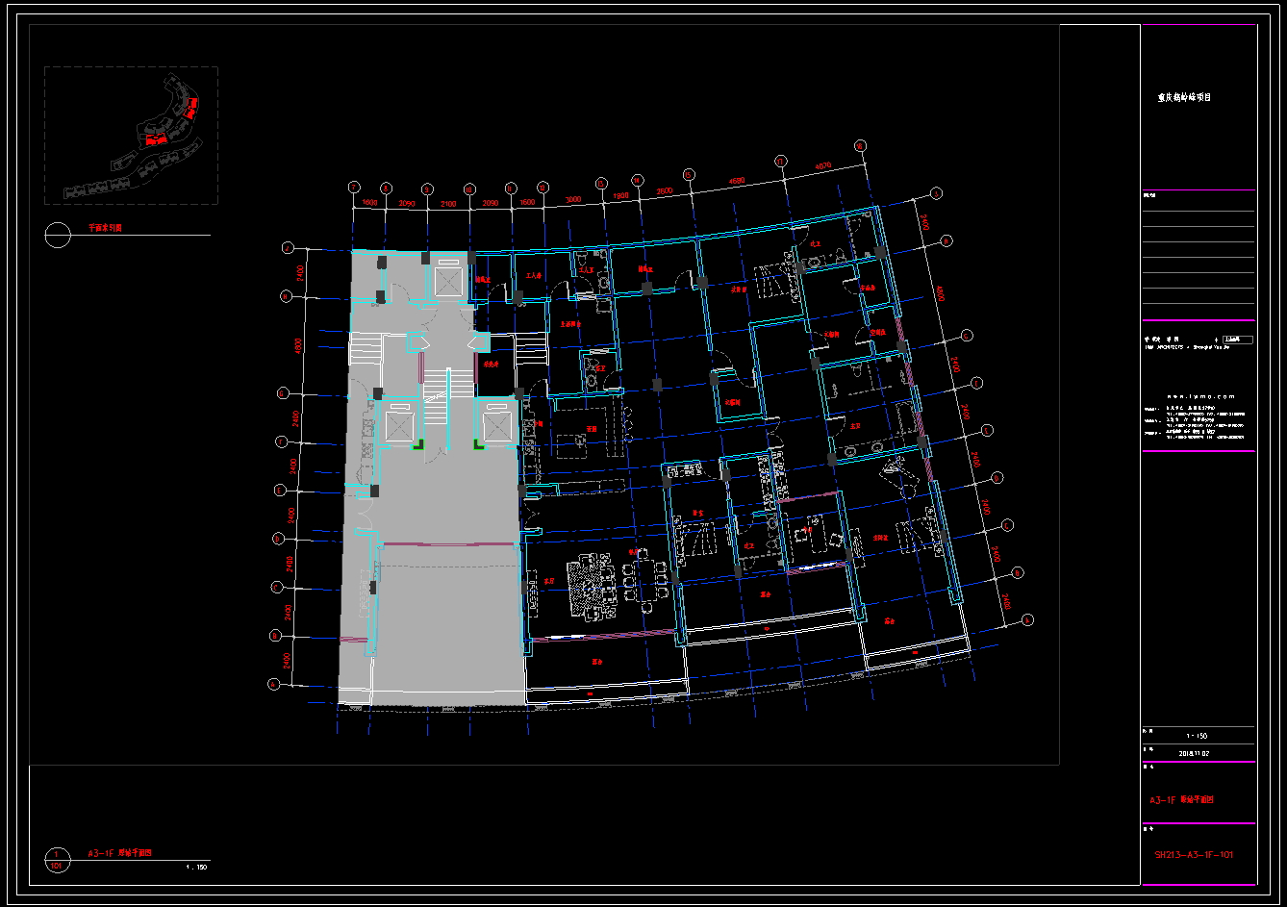
Task: Click the white project title at the top right
Action: pyautogui.click(x=1183, y=98)
